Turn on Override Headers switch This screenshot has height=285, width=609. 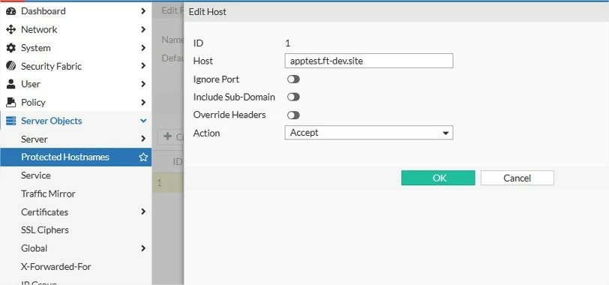[293, 115]
